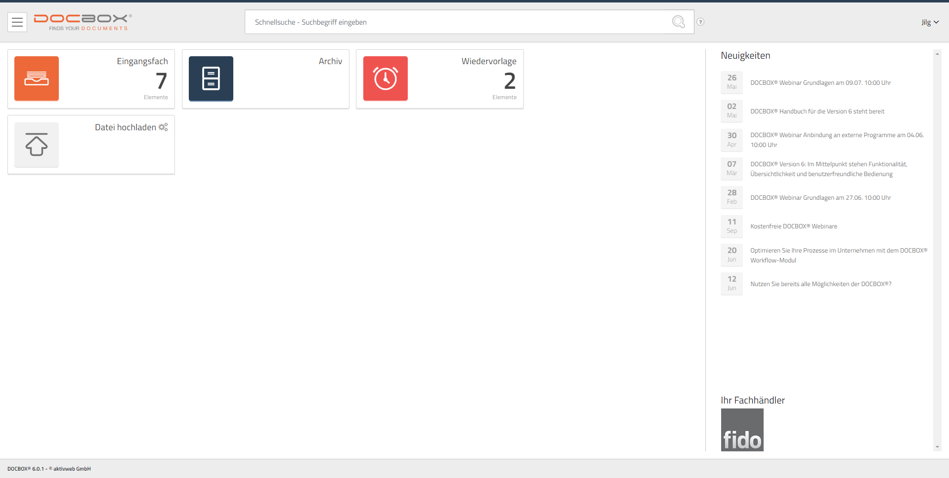The width and height of the screenshot is (949, 478).
Task: Focus the Schnellsuche search field
Action: [460, 22]
